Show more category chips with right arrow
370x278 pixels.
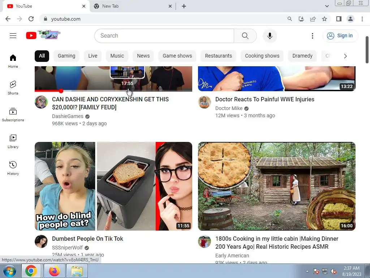[x=345, y=56]
